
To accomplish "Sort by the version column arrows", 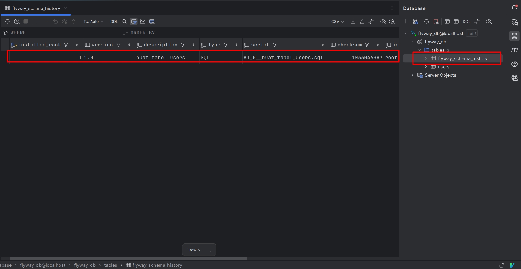I will tap(129, 45).
